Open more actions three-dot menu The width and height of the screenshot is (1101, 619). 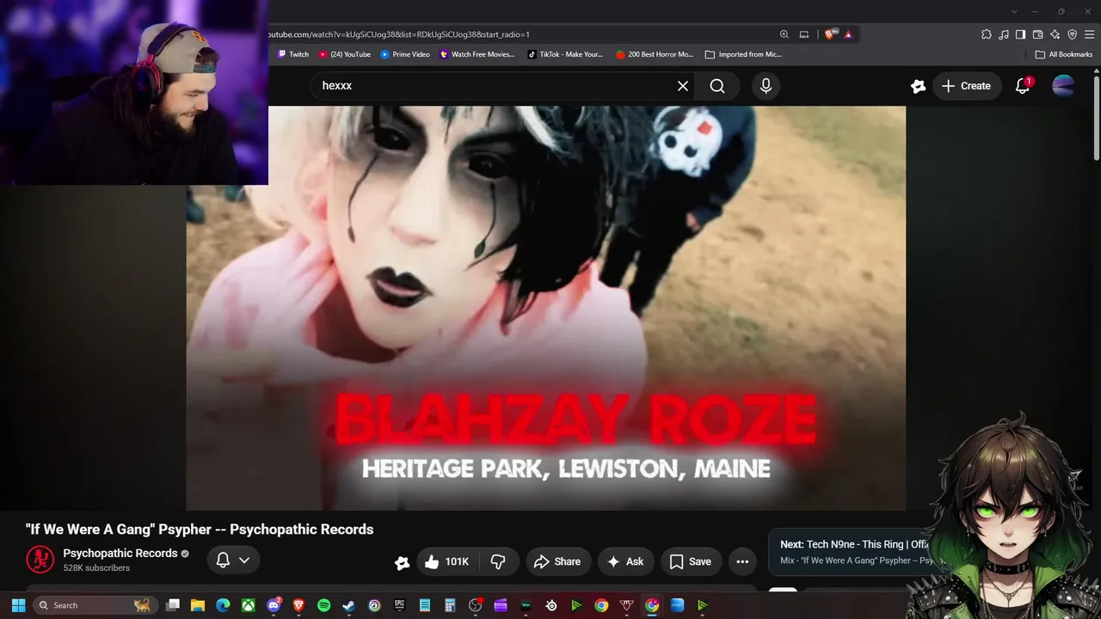coord(742,561)
